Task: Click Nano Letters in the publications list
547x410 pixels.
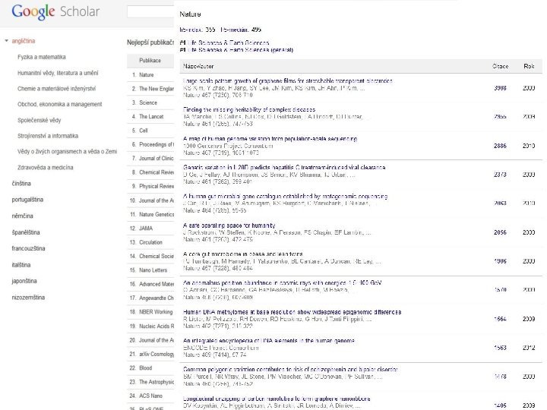Action: [153, 270]
